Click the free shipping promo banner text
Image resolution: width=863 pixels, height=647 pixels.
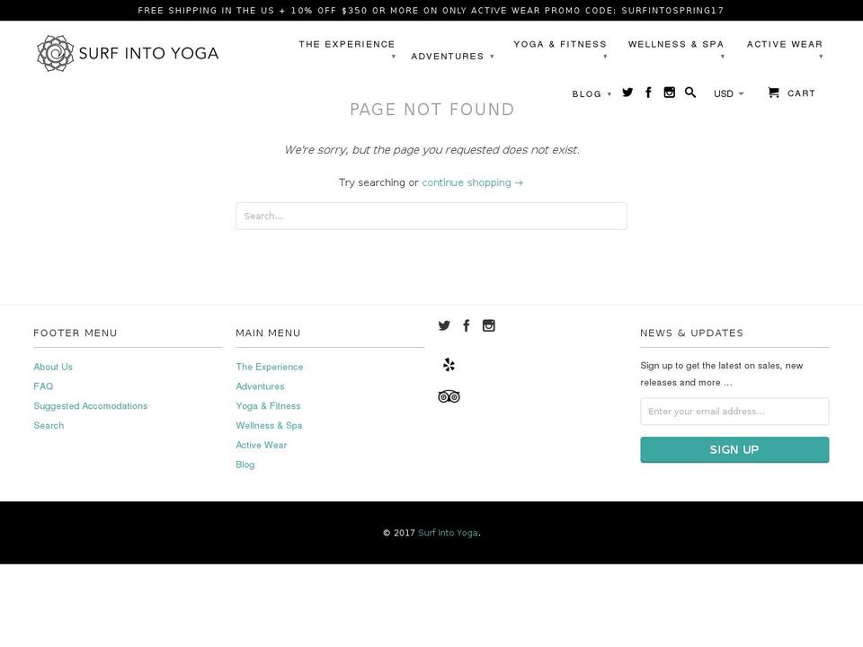(431, 11)
